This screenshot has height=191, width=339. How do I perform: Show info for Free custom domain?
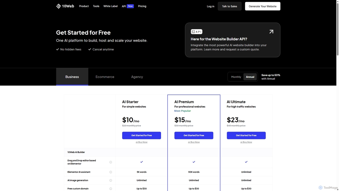(111, 189)
